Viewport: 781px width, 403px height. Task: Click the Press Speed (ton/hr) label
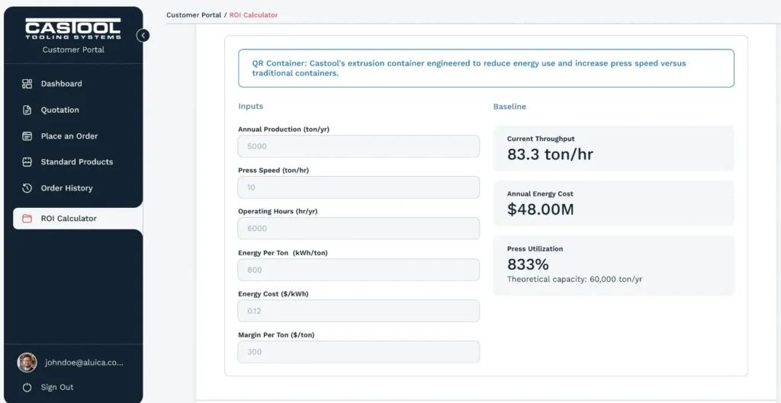point(274,170)
